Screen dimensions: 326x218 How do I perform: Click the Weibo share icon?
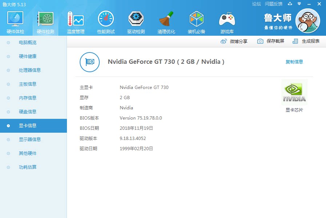click(223, 41)
